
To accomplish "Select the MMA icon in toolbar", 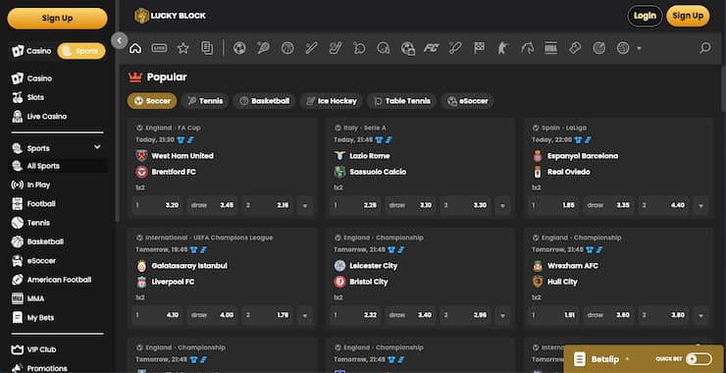I will 550,48.
